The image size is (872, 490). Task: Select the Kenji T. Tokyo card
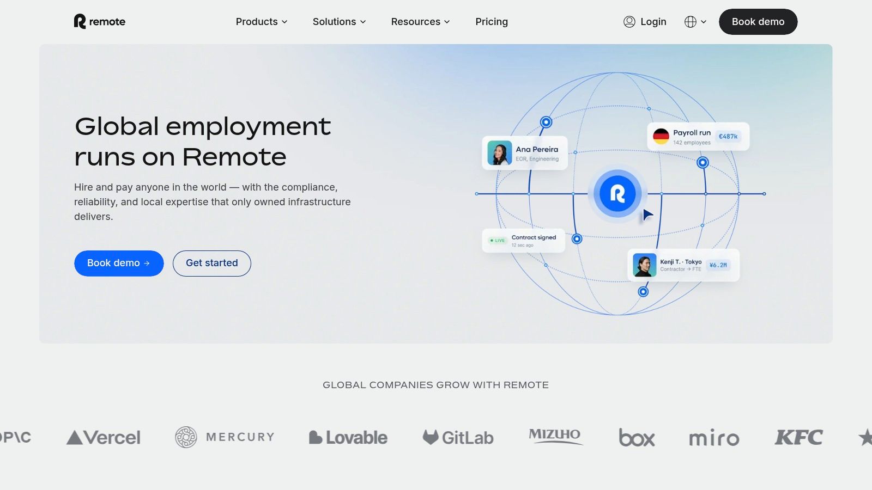683,265
